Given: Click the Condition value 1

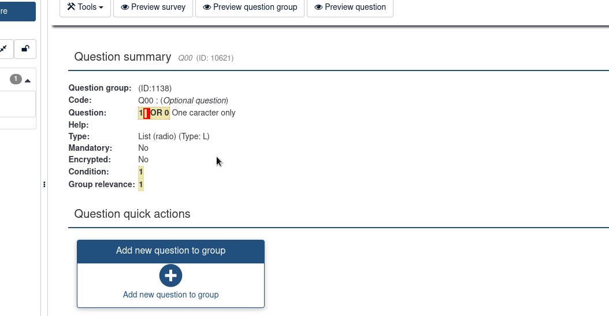Looking at the screenshot, I should [140, 172].
